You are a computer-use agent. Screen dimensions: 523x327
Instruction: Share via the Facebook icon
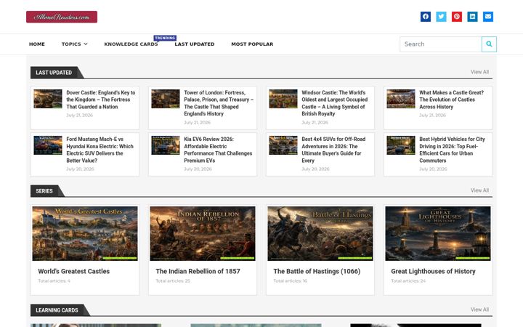point(425,16)
